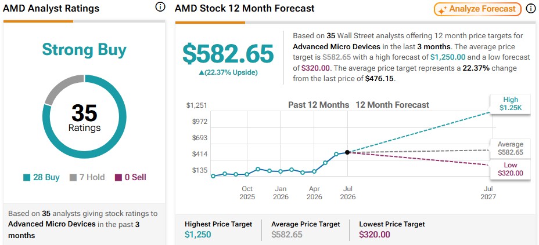Click the Low $320.00 forecast label

click(x=510, y=169)
